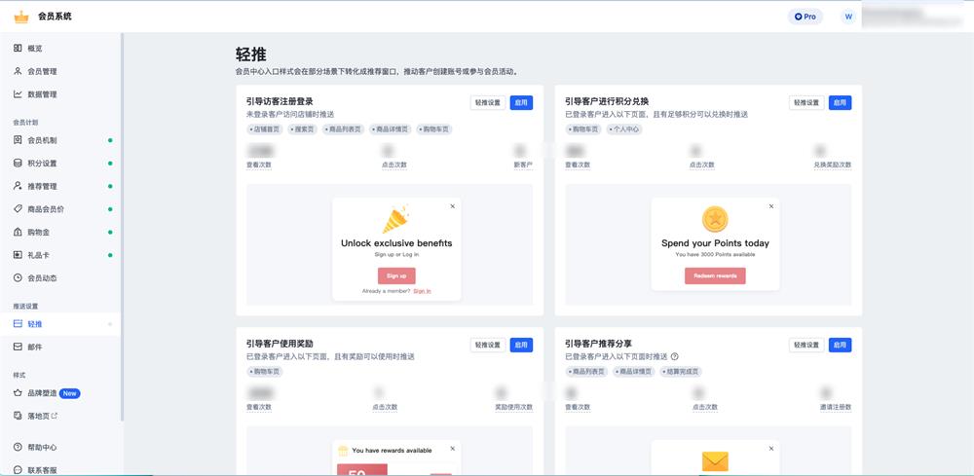Open 礼品卡 gift card section

pos(38,255)
